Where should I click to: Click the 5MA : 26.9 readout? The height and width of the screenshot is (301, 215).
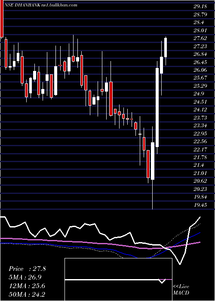(x=25, y=277)
